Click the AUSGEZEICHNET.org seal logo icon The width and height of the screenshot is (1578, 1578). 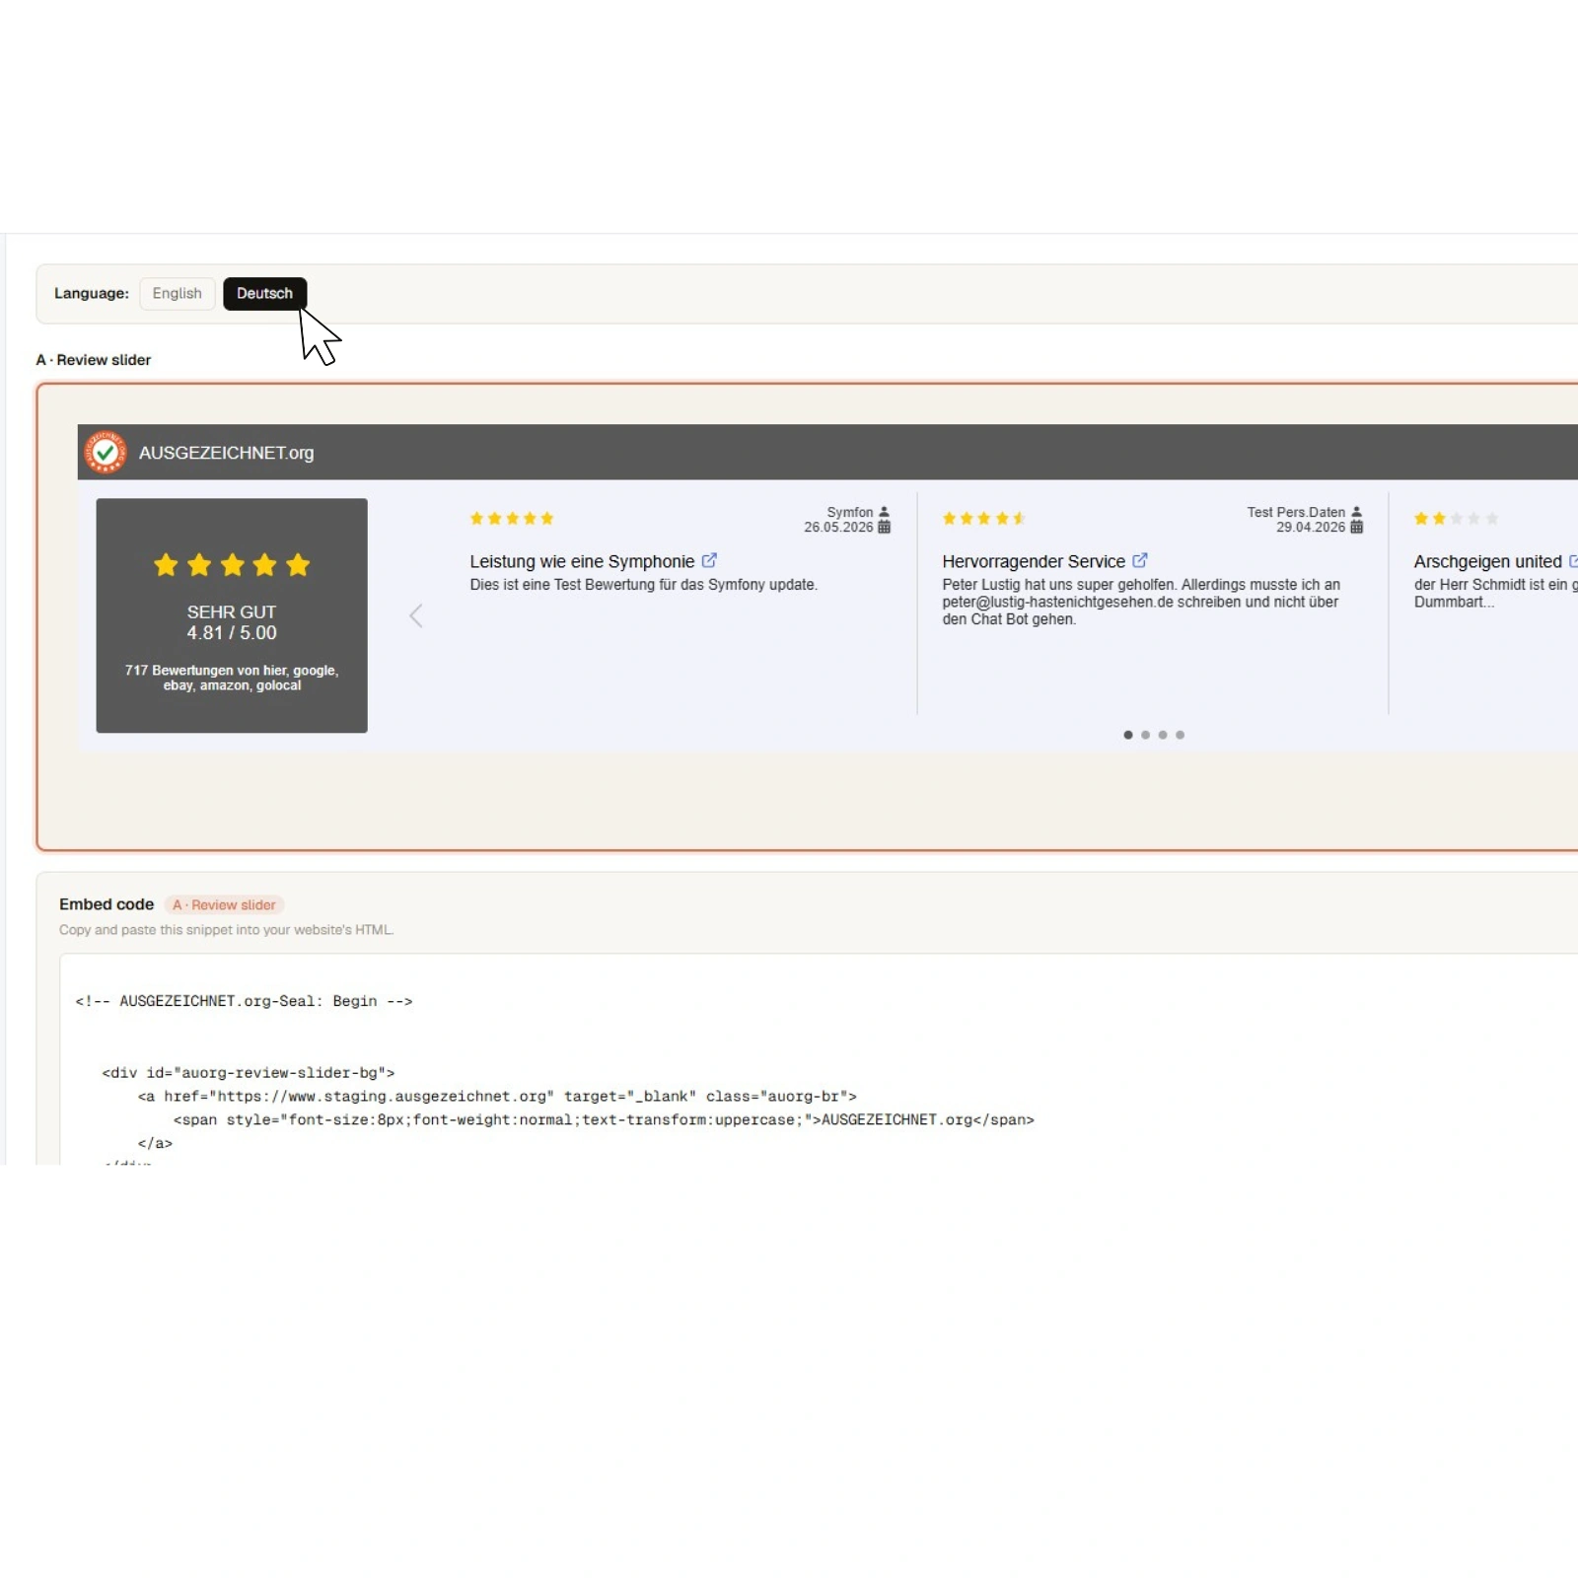tap(106, 453)
